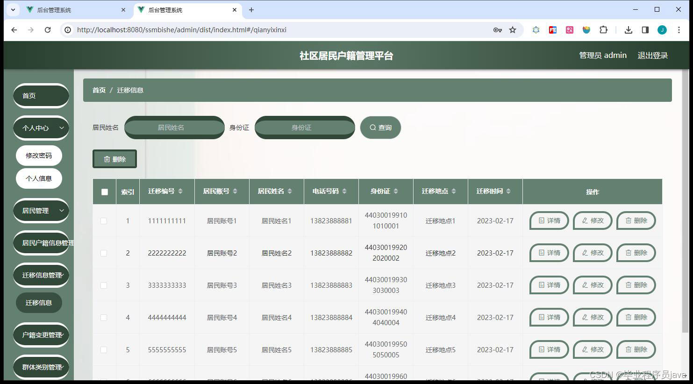Expand the 个人中心 sidebar menu
Image resolution: width=693 pixels, height=384 pixels.
(x=41, y=128)
